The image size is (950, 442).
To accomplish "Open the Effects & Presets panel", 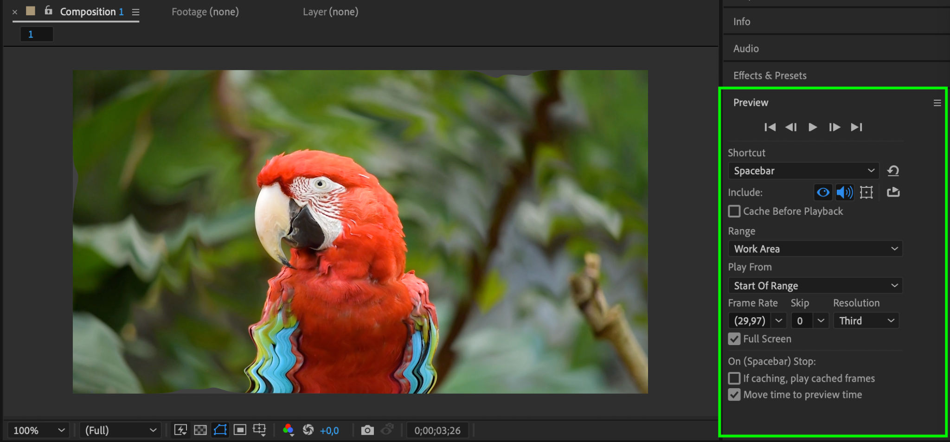I will click(x=770, y=76).
